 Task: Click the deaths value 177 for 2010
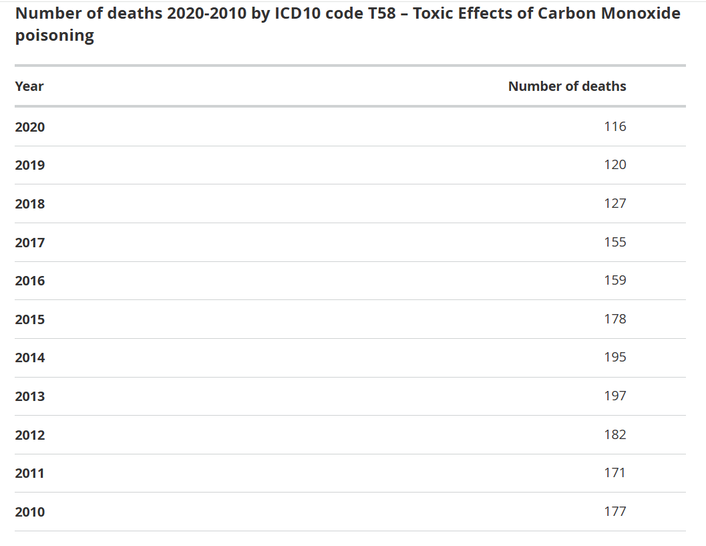tap(614, 511)
